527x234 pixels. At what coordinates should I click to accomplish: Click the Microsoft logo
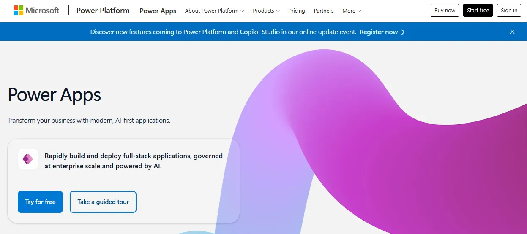[36, 11]
